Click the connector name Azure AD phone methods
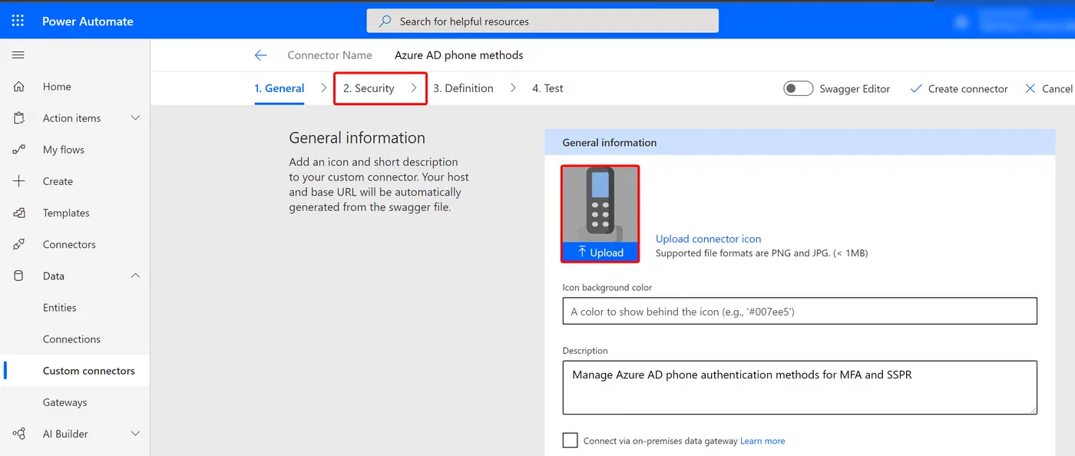The height and width of the screenshot is (456, 1075). 459,55
